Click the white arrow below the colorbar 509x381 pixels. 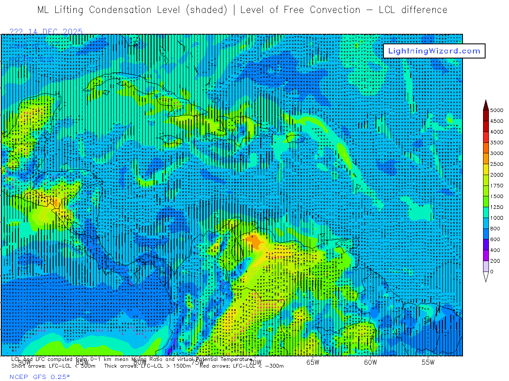pyautogui.click(x=486, y=277)
